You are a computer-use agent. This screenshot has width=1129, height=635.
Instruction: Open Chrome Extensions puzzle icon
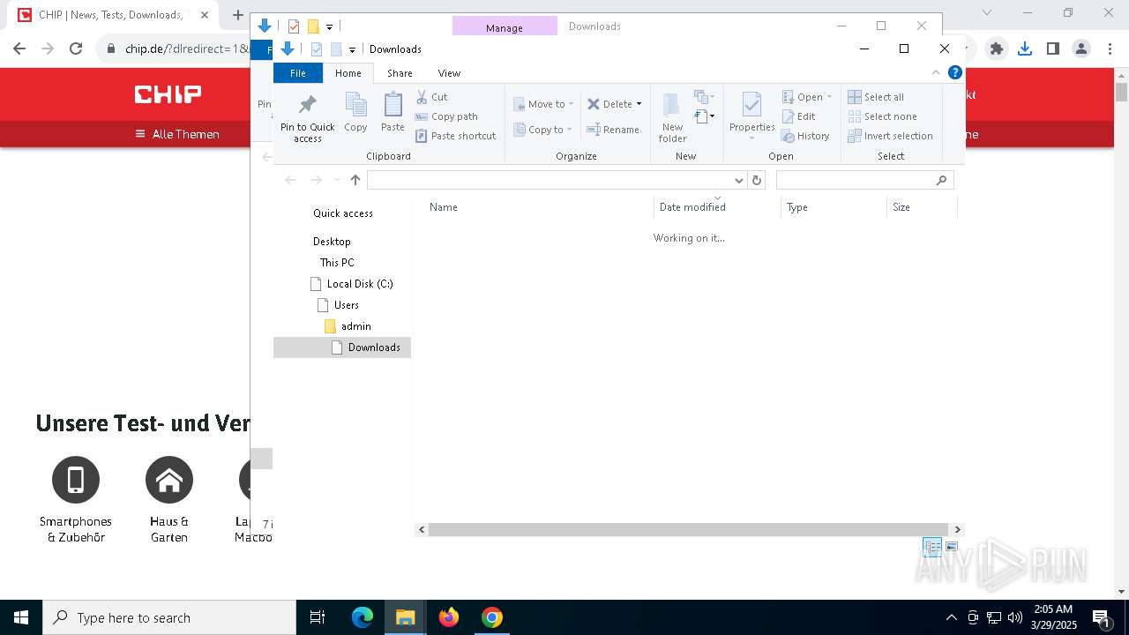[x=997, y=49]
